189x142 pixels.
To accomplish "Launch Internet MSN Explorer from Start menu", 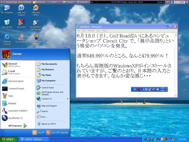I will [x=17, y=65].
